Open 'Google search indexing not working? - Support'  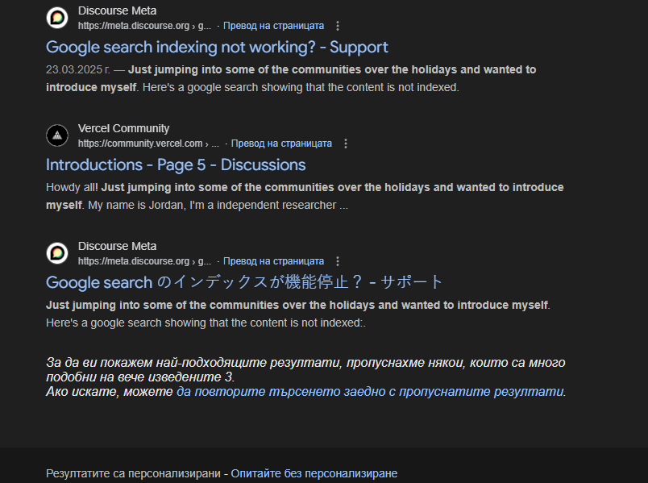[x=217, y=47]
